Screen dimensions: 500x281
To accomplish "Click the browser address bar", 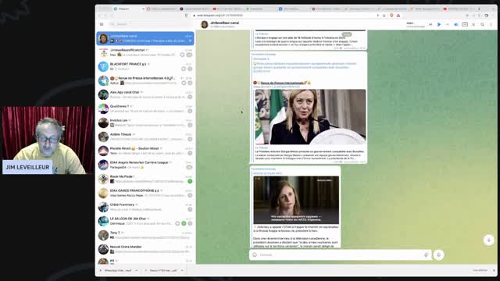I will [x=284, y=16].
